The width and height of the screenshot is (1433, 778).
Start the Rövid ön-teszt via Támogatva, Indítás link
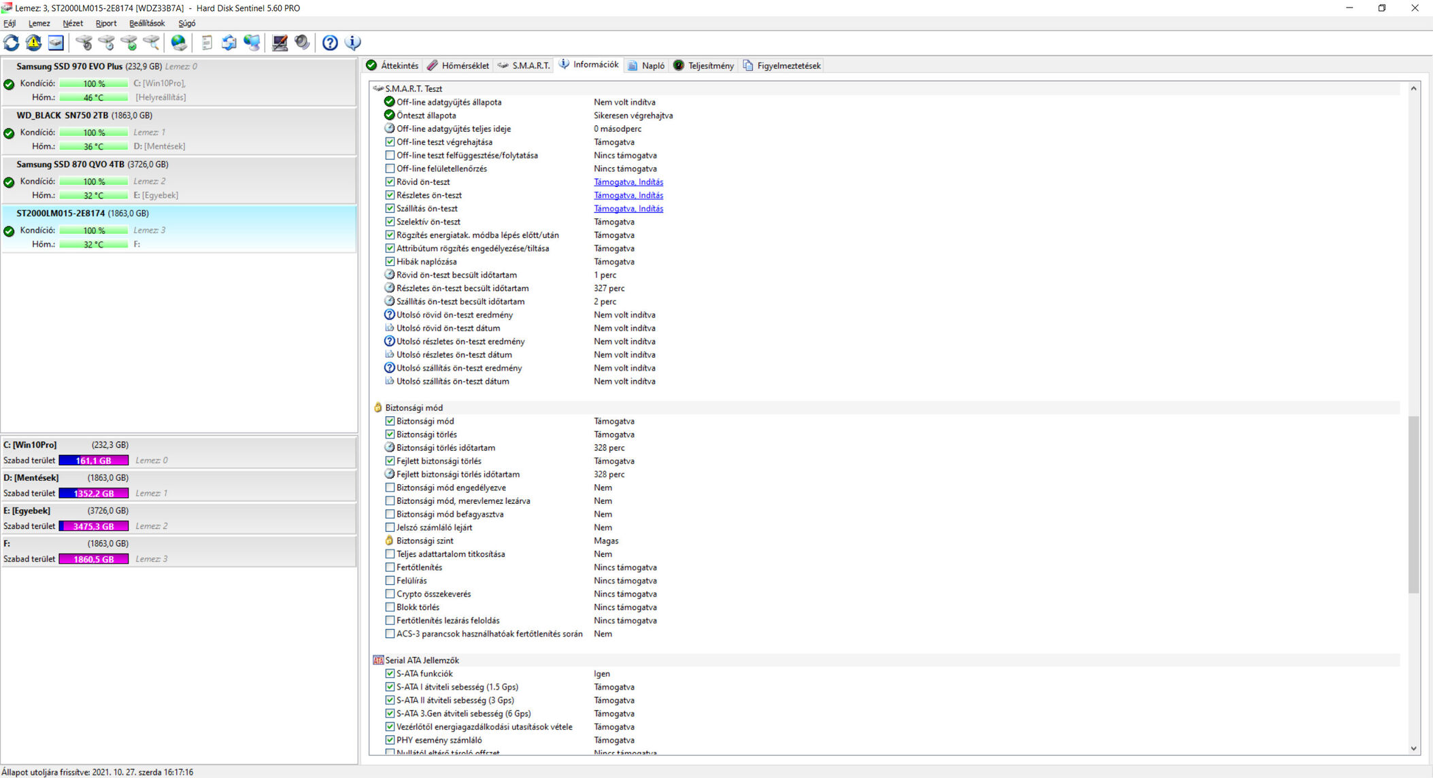coord(628,182)
